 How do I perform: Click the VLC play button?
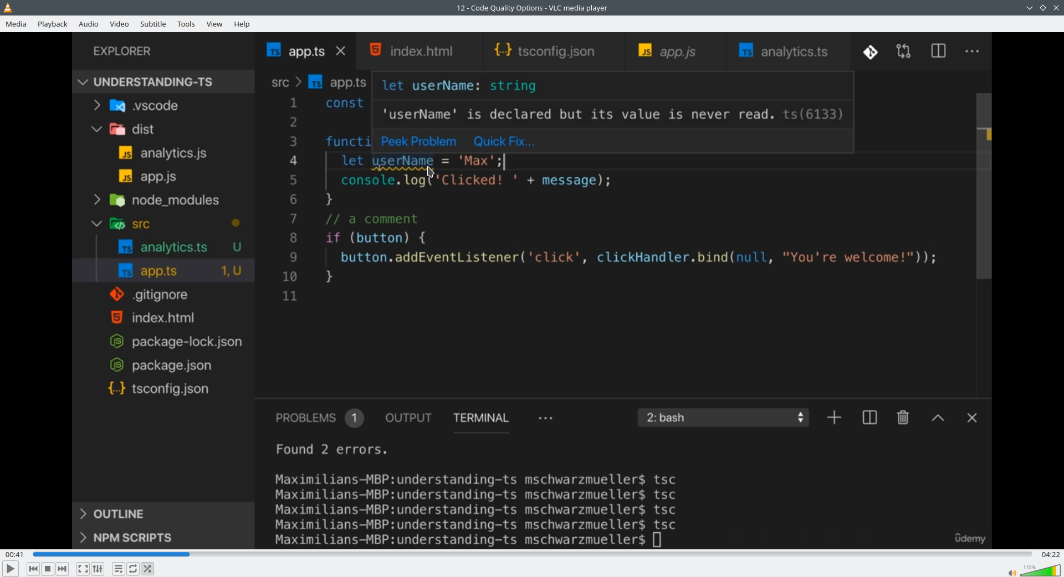(11, 569)
